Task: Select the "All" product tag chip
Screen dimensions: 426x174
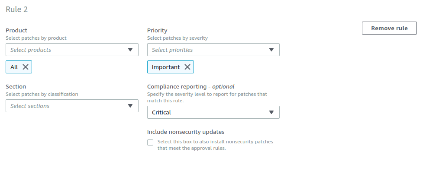Action: [14, 67]
